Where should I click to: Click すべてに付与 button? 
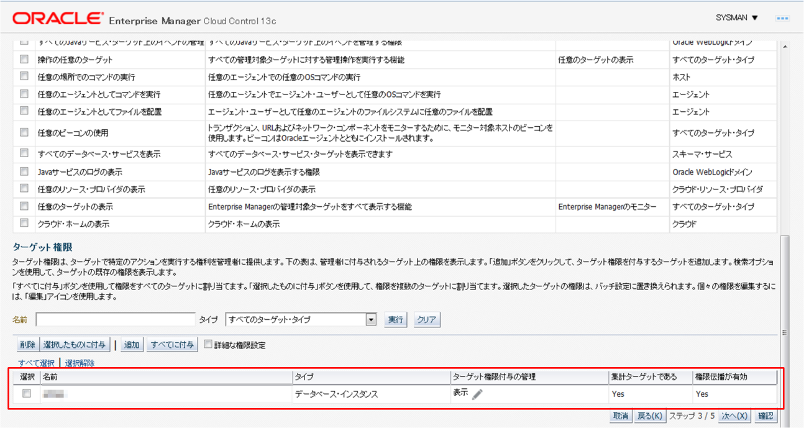[x=173, y=345]
